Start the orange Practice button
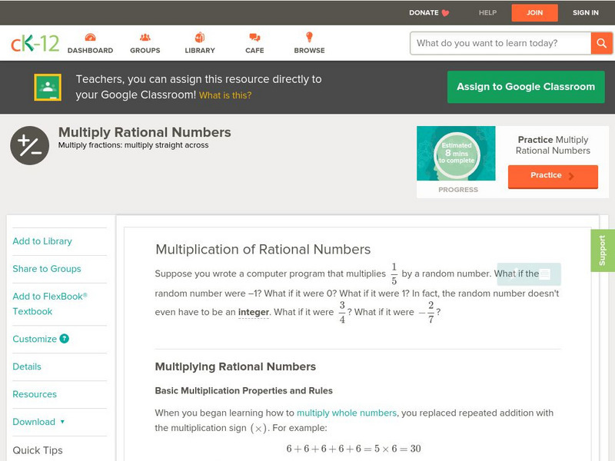The image size is (615, 461). click(553, 176)
